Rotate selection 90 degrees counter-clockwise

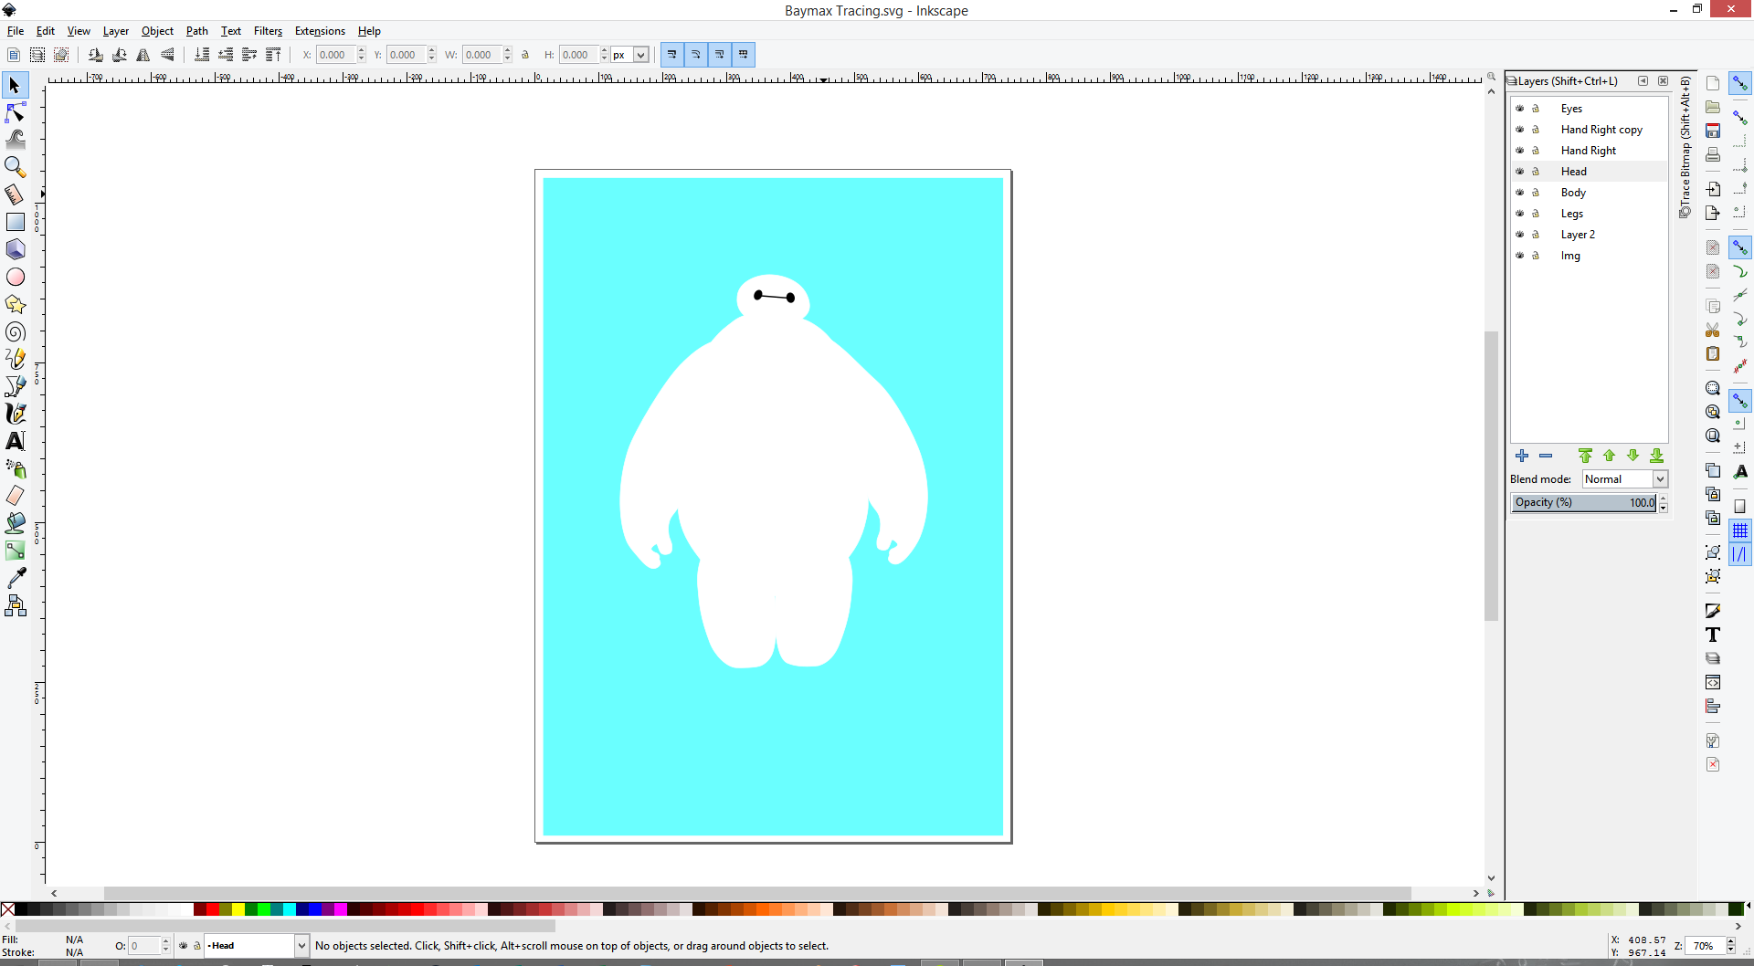pos(96,55)
